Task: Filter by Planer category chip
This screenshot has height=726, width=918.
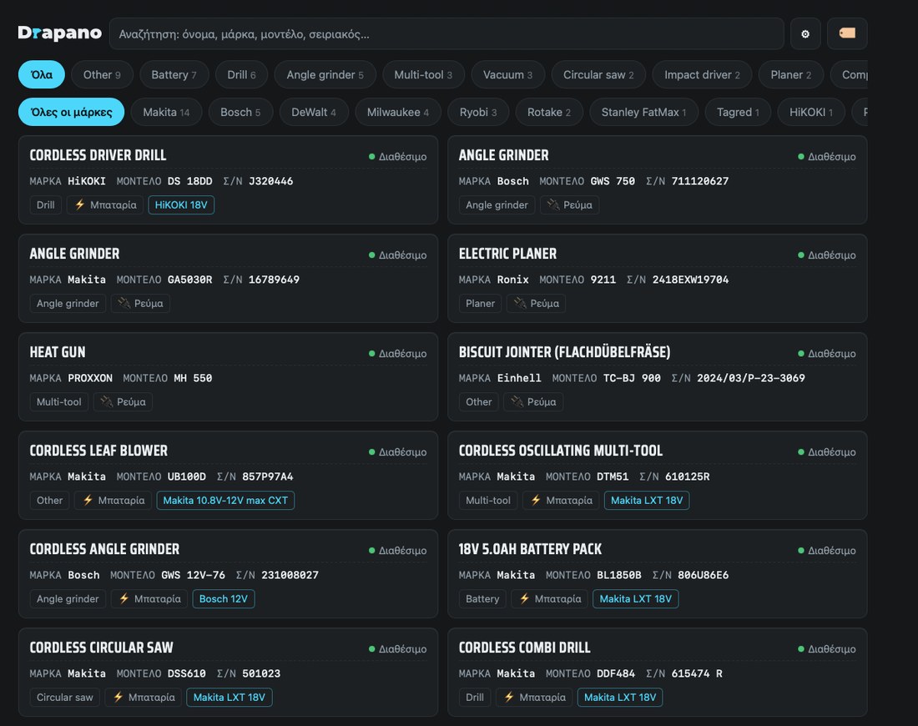Action: click(x=791, y=74)
